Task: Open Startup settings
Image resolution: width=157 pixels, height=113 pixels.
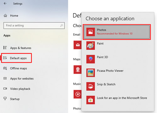Action: click(x=15, y=99)
